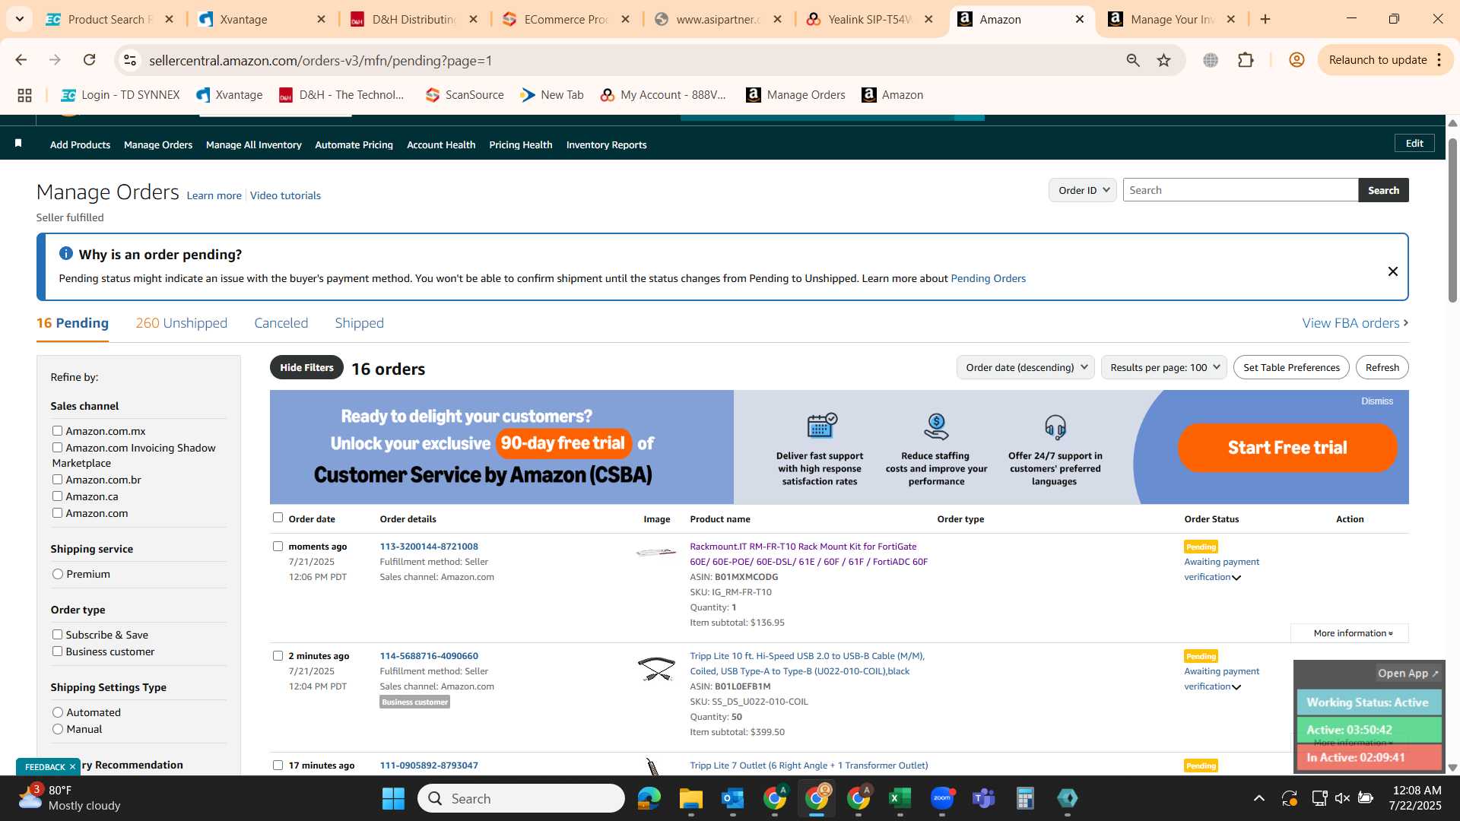Open order 114-5688716-4090660 details link
1460x821 pixels.
tap(429, 655)
